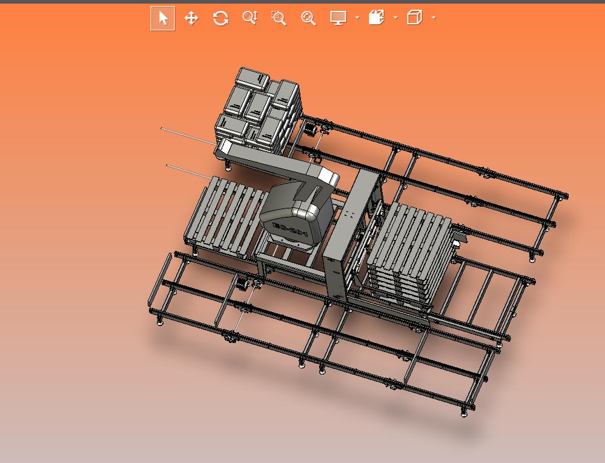Activate the Pan move tool
The width and height of the screenshot is (605, 463).
point(191,18)
